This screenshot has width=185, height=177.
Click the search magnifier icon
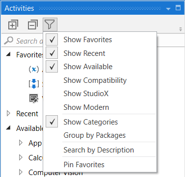pyautogui.click(x=8, y=41)
